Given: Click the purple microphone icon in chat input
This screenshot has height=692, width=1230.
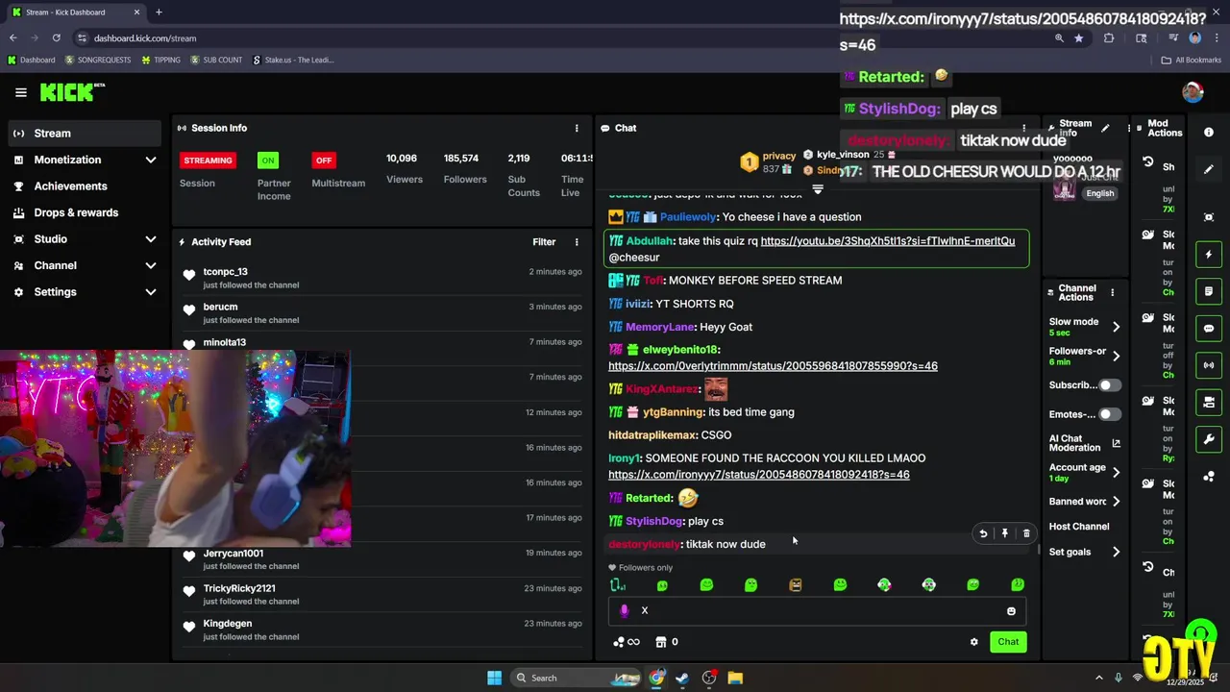Looking at the screenshot, I should [625, 611].
